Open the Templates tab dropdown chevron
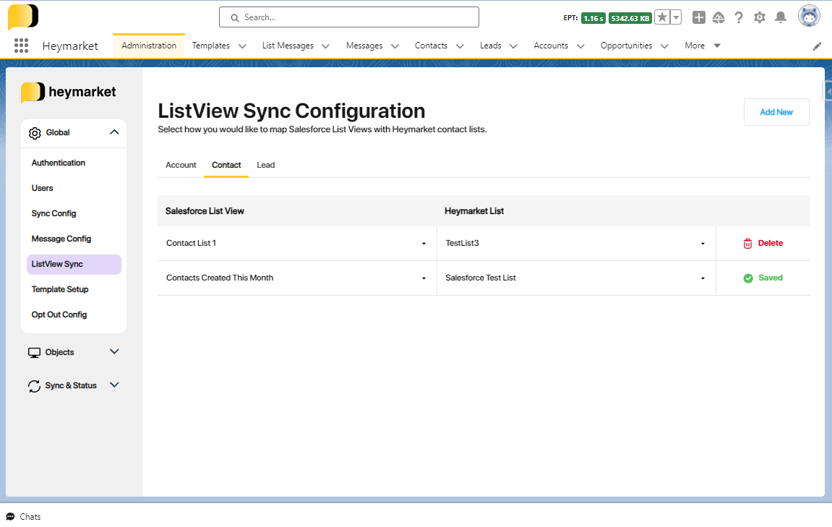The height and width of the screenshot is (527, 832). click(242, 46)
